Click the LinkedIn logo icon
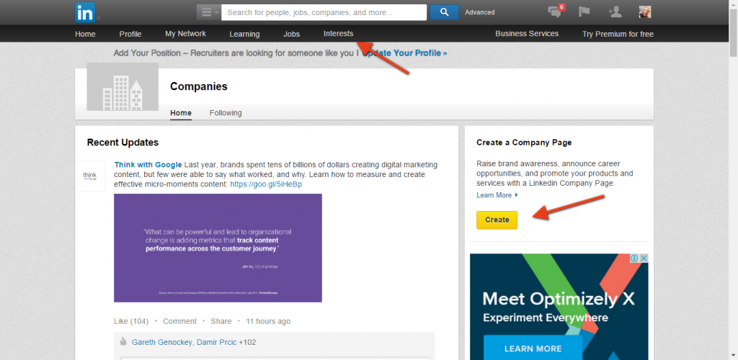738x360 pixels. [x=85, y=12]
